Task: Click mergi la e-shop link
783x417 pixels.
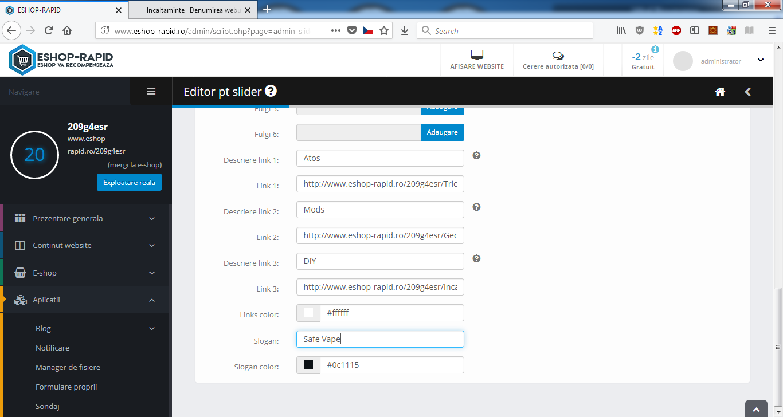Action: 135,165
